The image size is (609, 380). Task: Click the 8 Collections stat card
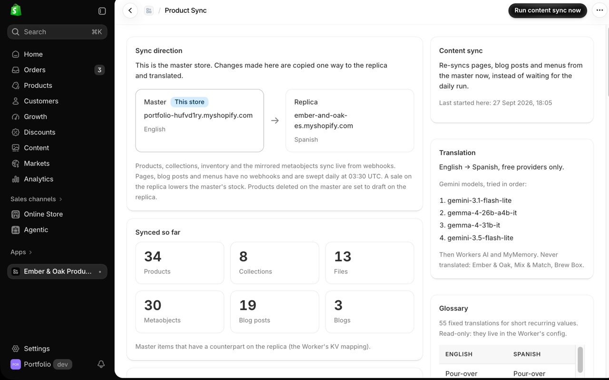click(275, 263)
